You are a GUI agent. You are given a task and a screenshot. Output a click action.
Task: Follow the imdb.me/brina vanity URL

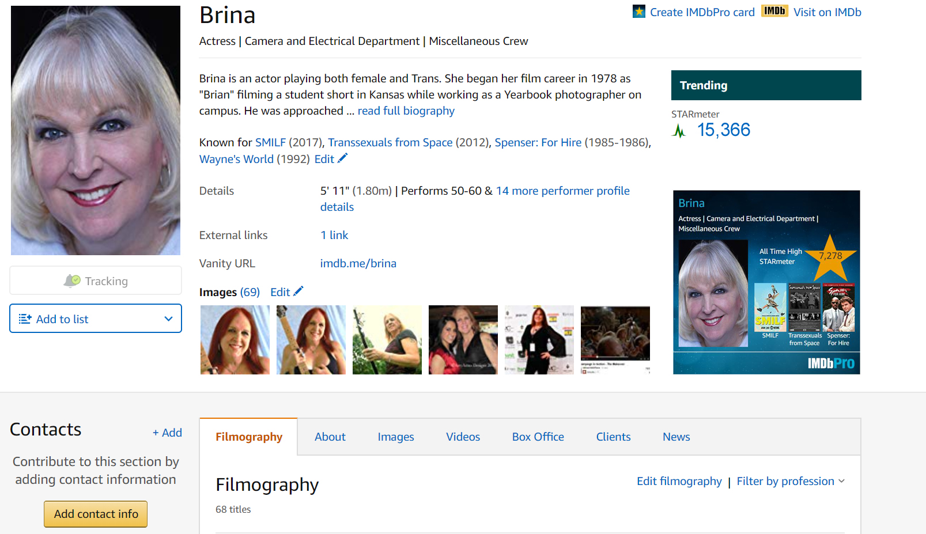click(358, 264)
